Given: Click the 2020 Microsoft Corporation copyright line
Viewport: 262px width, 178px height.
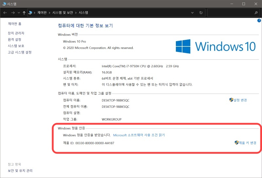Looking at the screenshot, I should click(98, 48).
